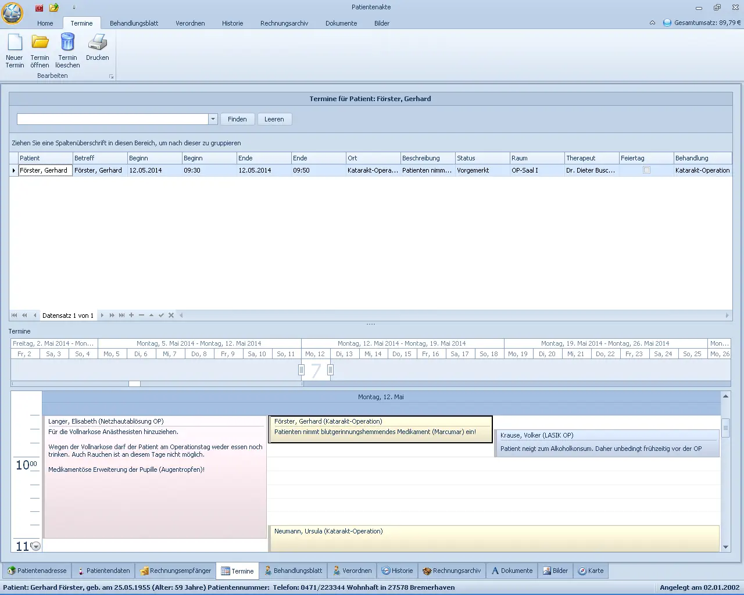Collapse the ribbon with the chevron
Image resolution: width=744 pixels, height=595 pixels.
652,23
